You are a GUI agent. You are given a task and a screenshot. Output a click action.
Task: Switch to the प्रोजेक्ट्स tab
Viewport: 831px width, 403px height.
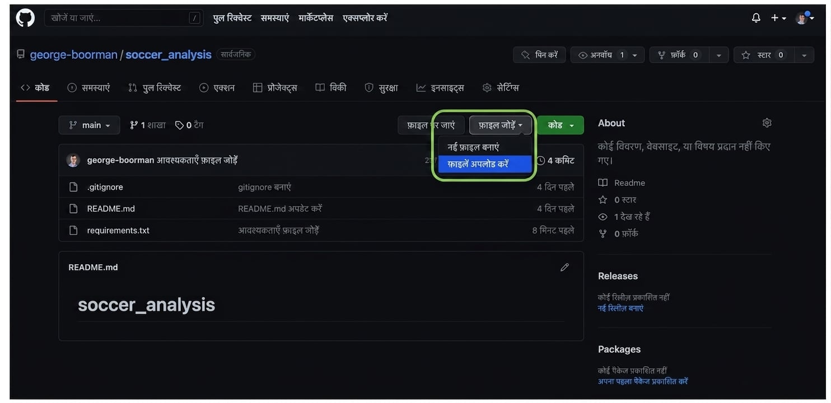tap(275, 88)
